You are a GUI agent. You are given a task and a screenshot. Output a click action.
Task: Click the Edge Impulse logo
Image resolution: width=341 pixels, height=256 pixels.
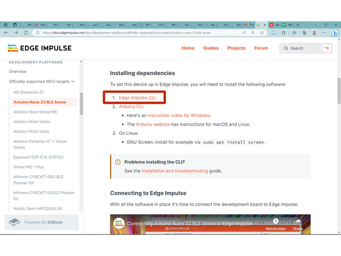[39, 48]
